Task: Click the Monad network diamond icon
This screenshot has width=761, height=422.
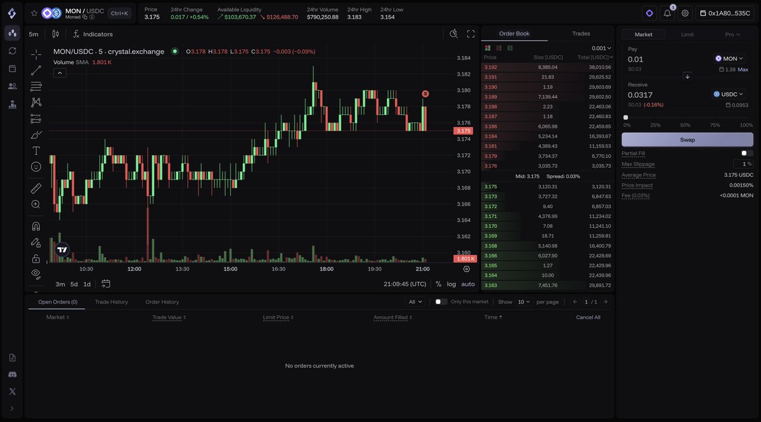Action: click(x=649, y=13)
